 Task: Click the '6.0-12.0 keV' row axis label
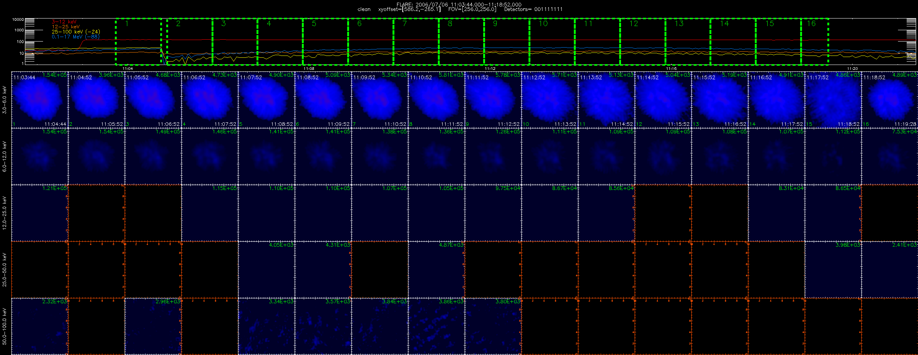tap(5, 156)
